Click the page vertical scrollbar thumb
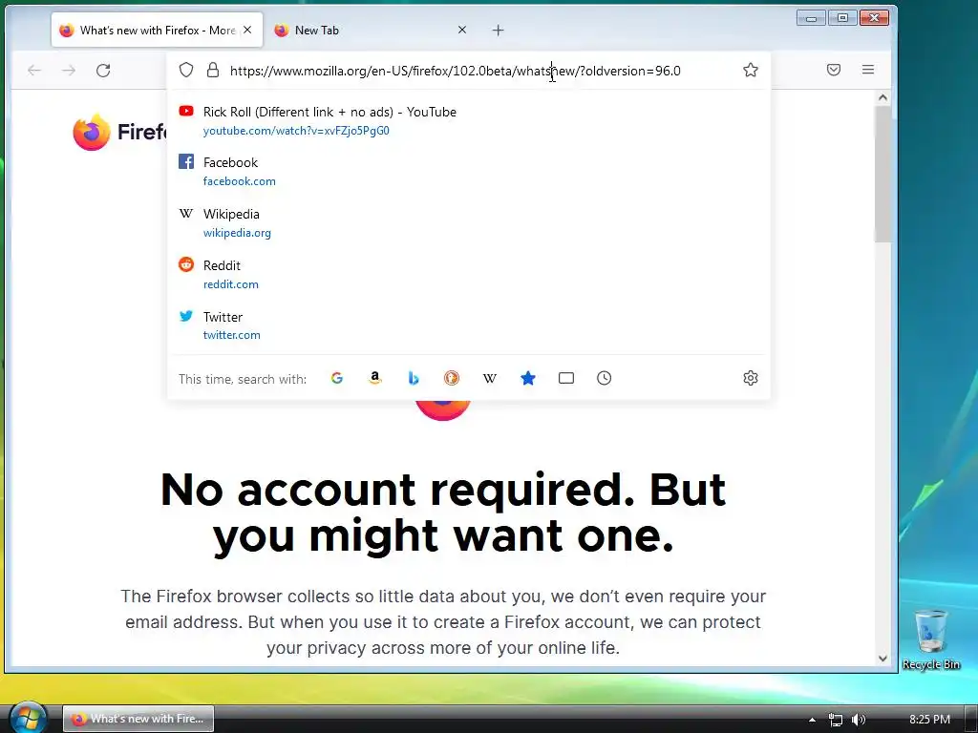 click(x=882, y=174)
